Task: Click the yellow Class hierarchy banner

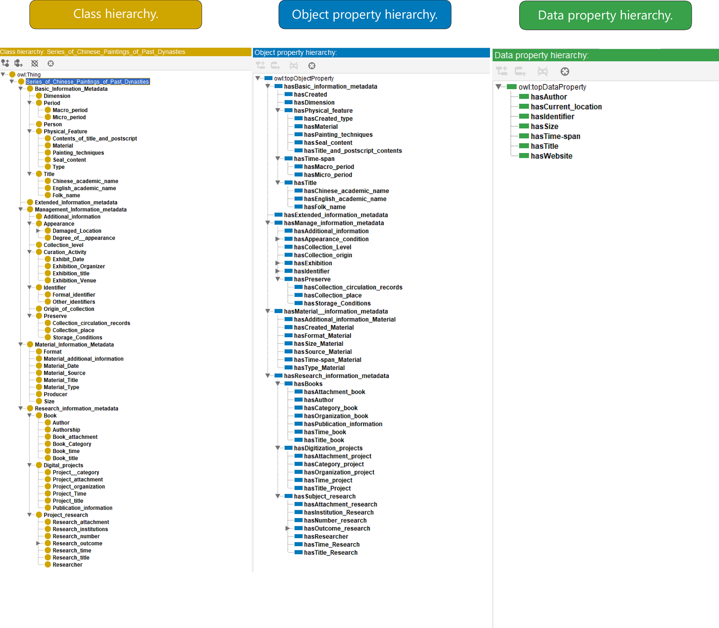Action: (x=116, y=14)
